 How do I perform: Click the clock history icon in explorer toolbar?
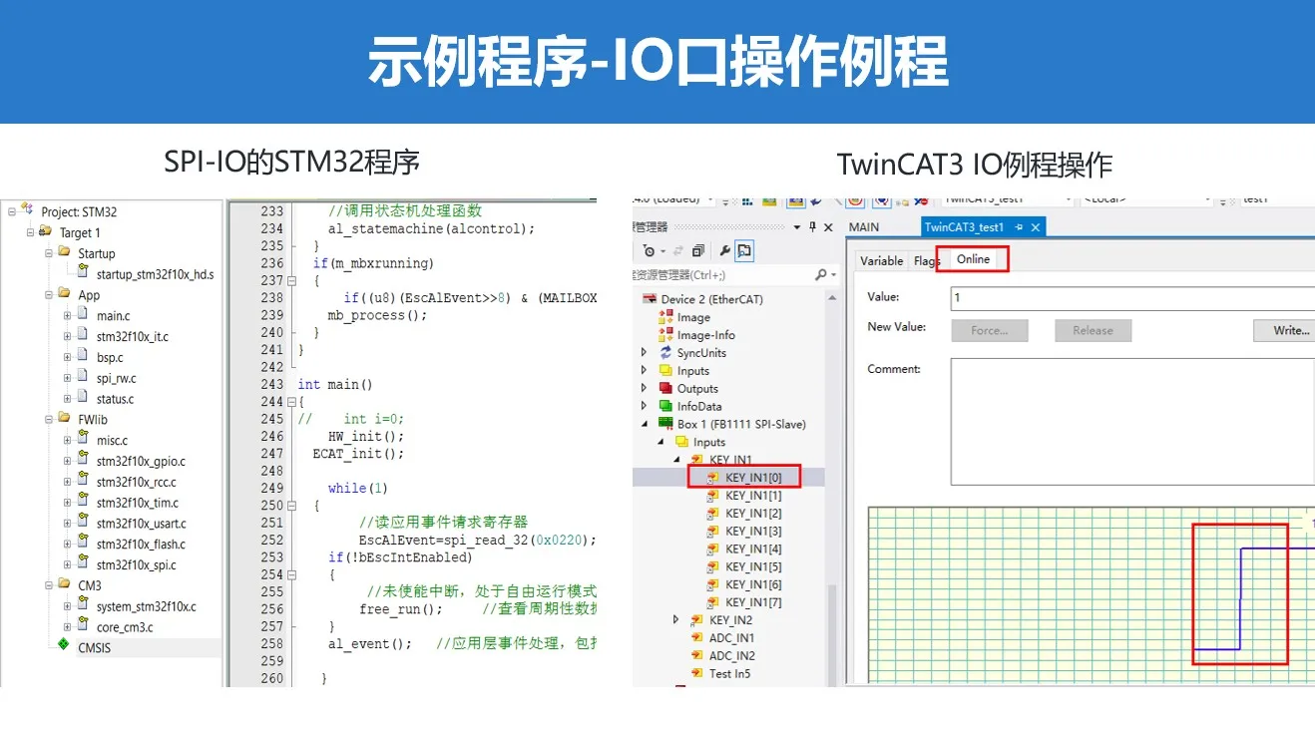650,251
